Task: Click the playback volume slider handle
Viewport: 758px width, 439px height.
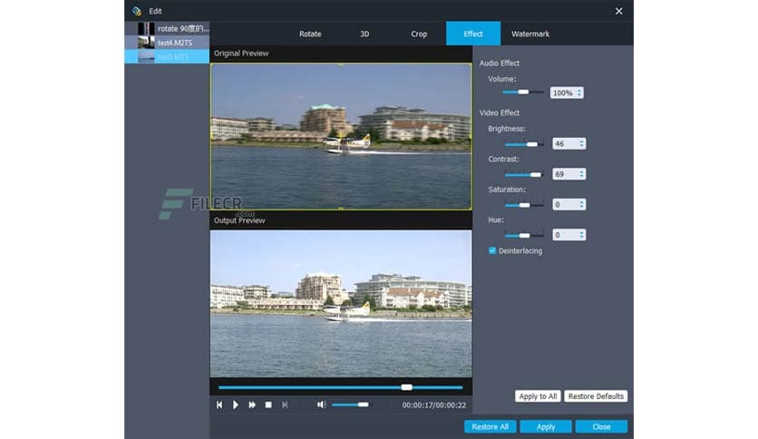Action: [363, 405]
